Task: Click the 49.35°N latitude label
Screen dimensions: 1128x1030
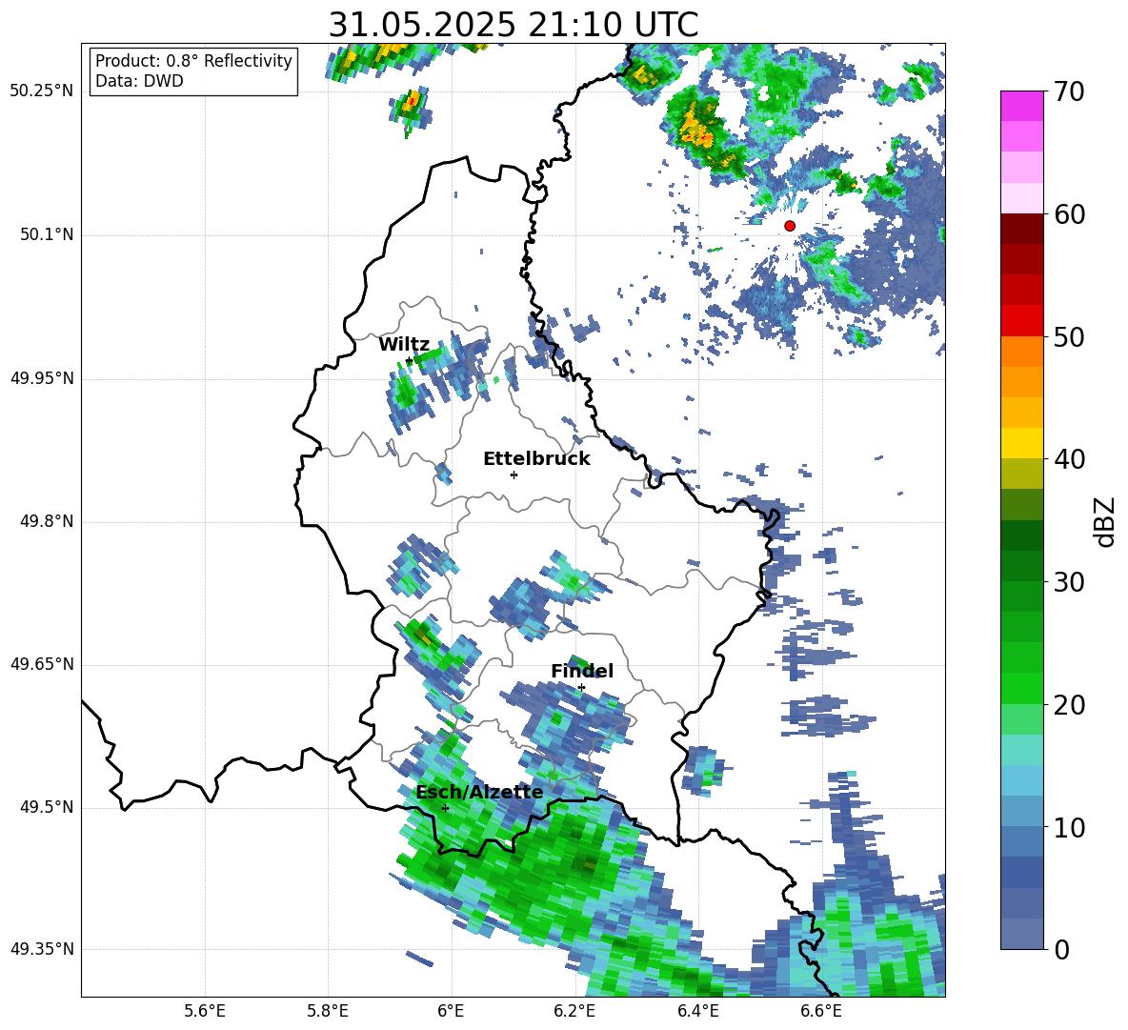Action: click(x=42, y=949)
